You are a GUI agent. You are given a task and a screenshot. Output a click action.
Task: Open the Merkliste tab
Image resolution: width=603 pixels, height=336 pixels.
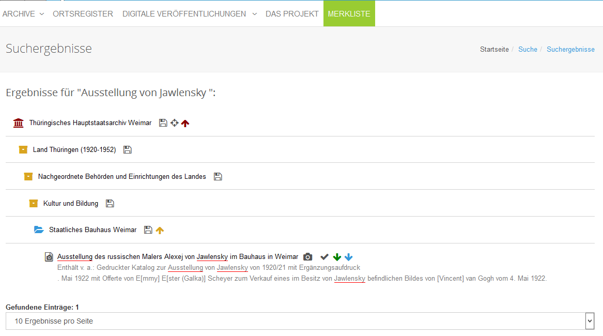pyautogui.click(x=349, y=14)
